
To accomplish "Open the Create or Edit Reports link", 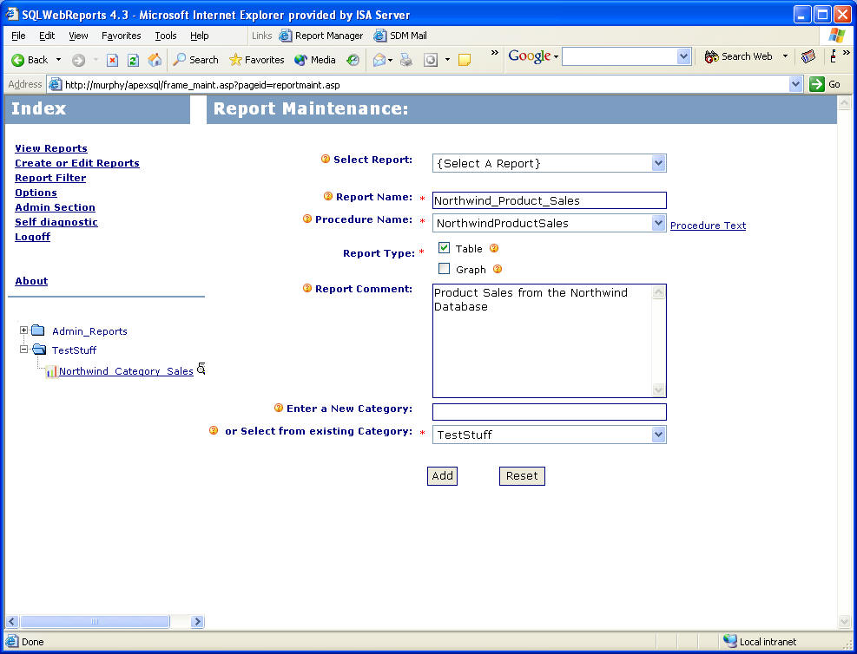I will [77, 163].
